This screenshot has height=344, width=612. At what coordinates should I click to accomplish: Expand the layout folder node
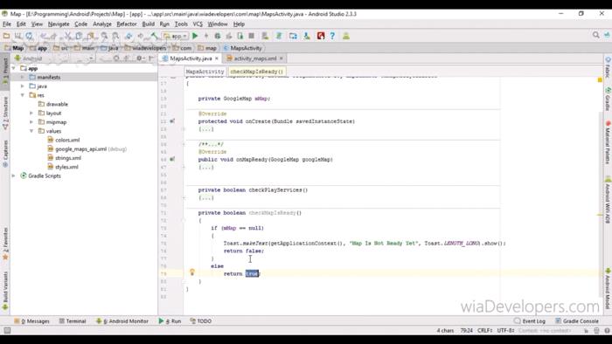[31, 113]
